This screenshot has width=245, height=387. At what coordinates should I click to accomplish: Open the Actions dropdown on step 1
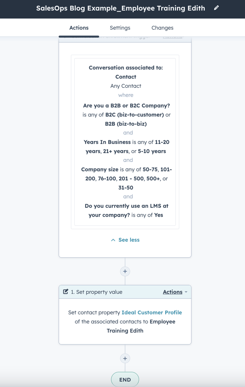[x=172, y=292]
